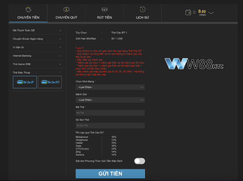This screenshot has height=181, width=243.
Task: Open the Mệnh Giá dropdown
Action: pyautogui.click(x=110, y=100)
